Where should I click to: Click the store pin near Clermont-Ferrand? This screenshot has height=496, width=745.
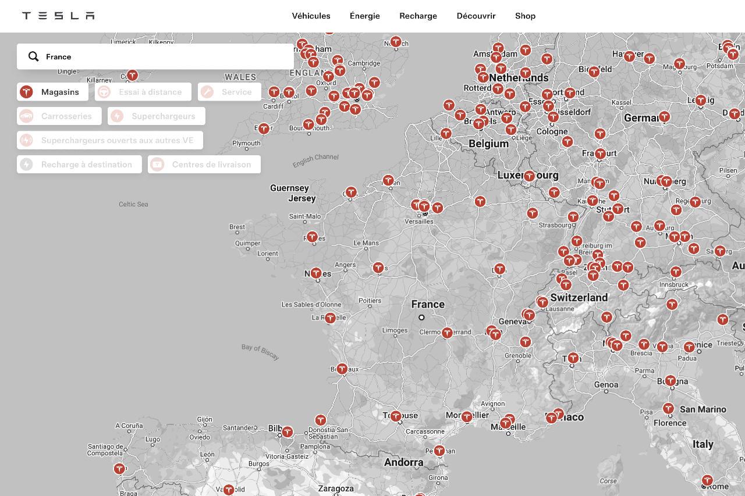coord(447,333)
